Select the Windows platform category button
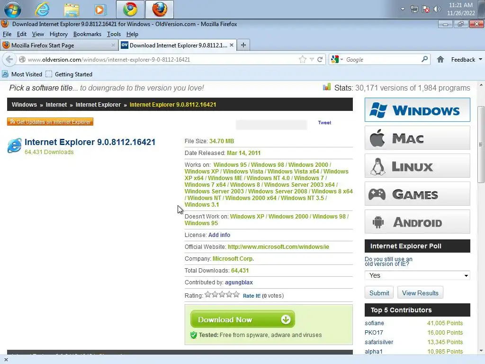Screen dimensions: 485x364 (417, 110)
